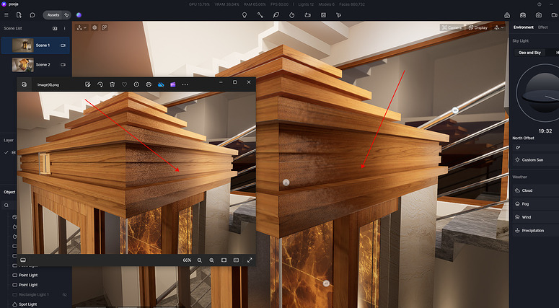Click the actual size icon in Photos
This screenshot has height=308, width=559.
pos(236,260)
